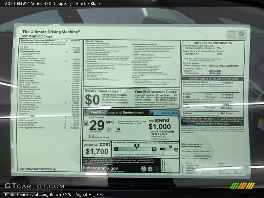Click the "Frontal Crash" label
This screenshot has height=198, width=264.
point(187,95)
